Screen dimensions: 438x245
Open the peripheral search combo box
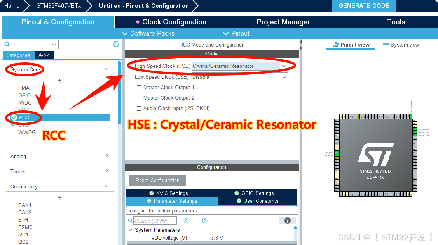tap(35, 45)
